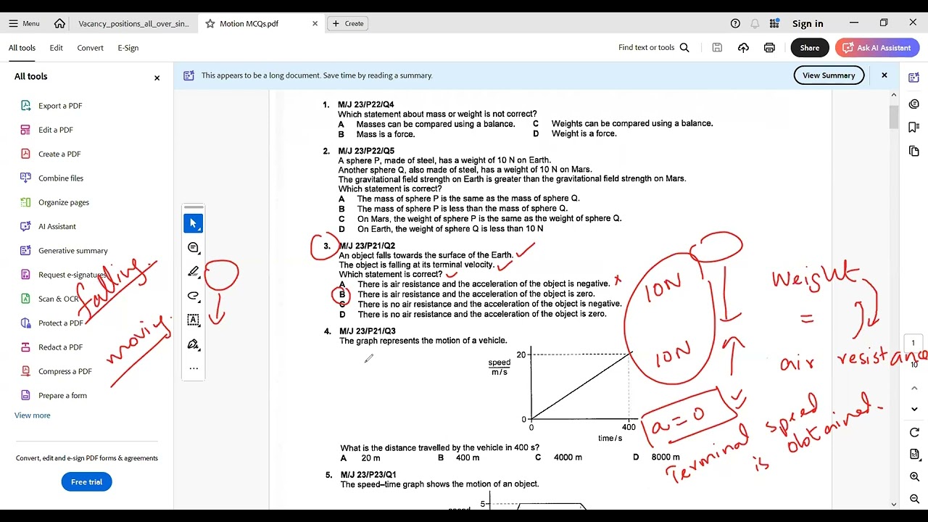Open the E-Sign menu
Viewport: 928px width, 522px height.
[128, 48]
